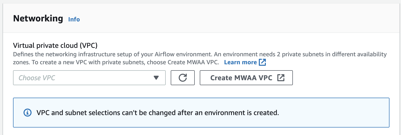Open the Learn more documentation link
This screenshot has height=135, width=401.
click(240, 62)
